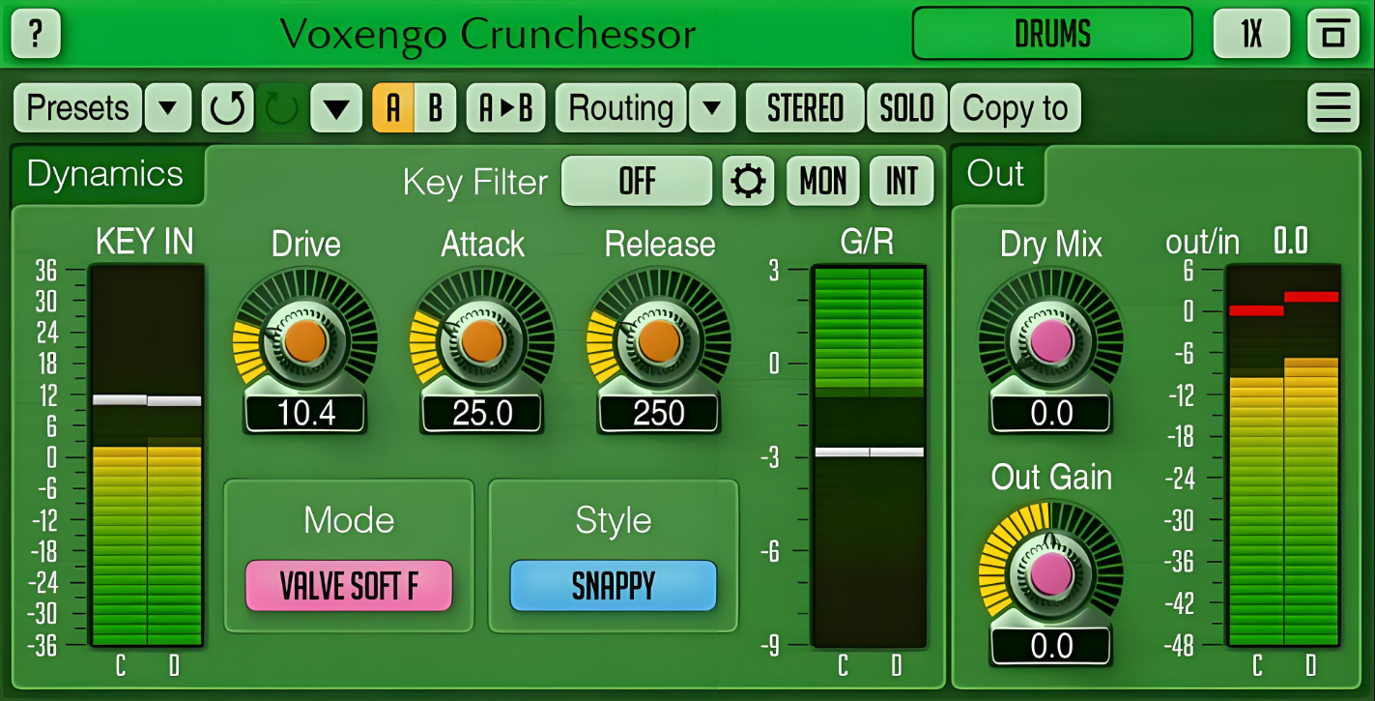
Task: Click the Dry Mix knob
Action: (x=1051, y=339)
